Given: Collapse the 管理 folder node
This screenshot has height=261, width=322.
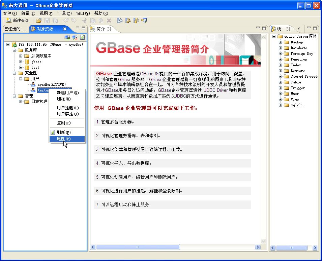Looking at the screenshot, I should point(14,96).
